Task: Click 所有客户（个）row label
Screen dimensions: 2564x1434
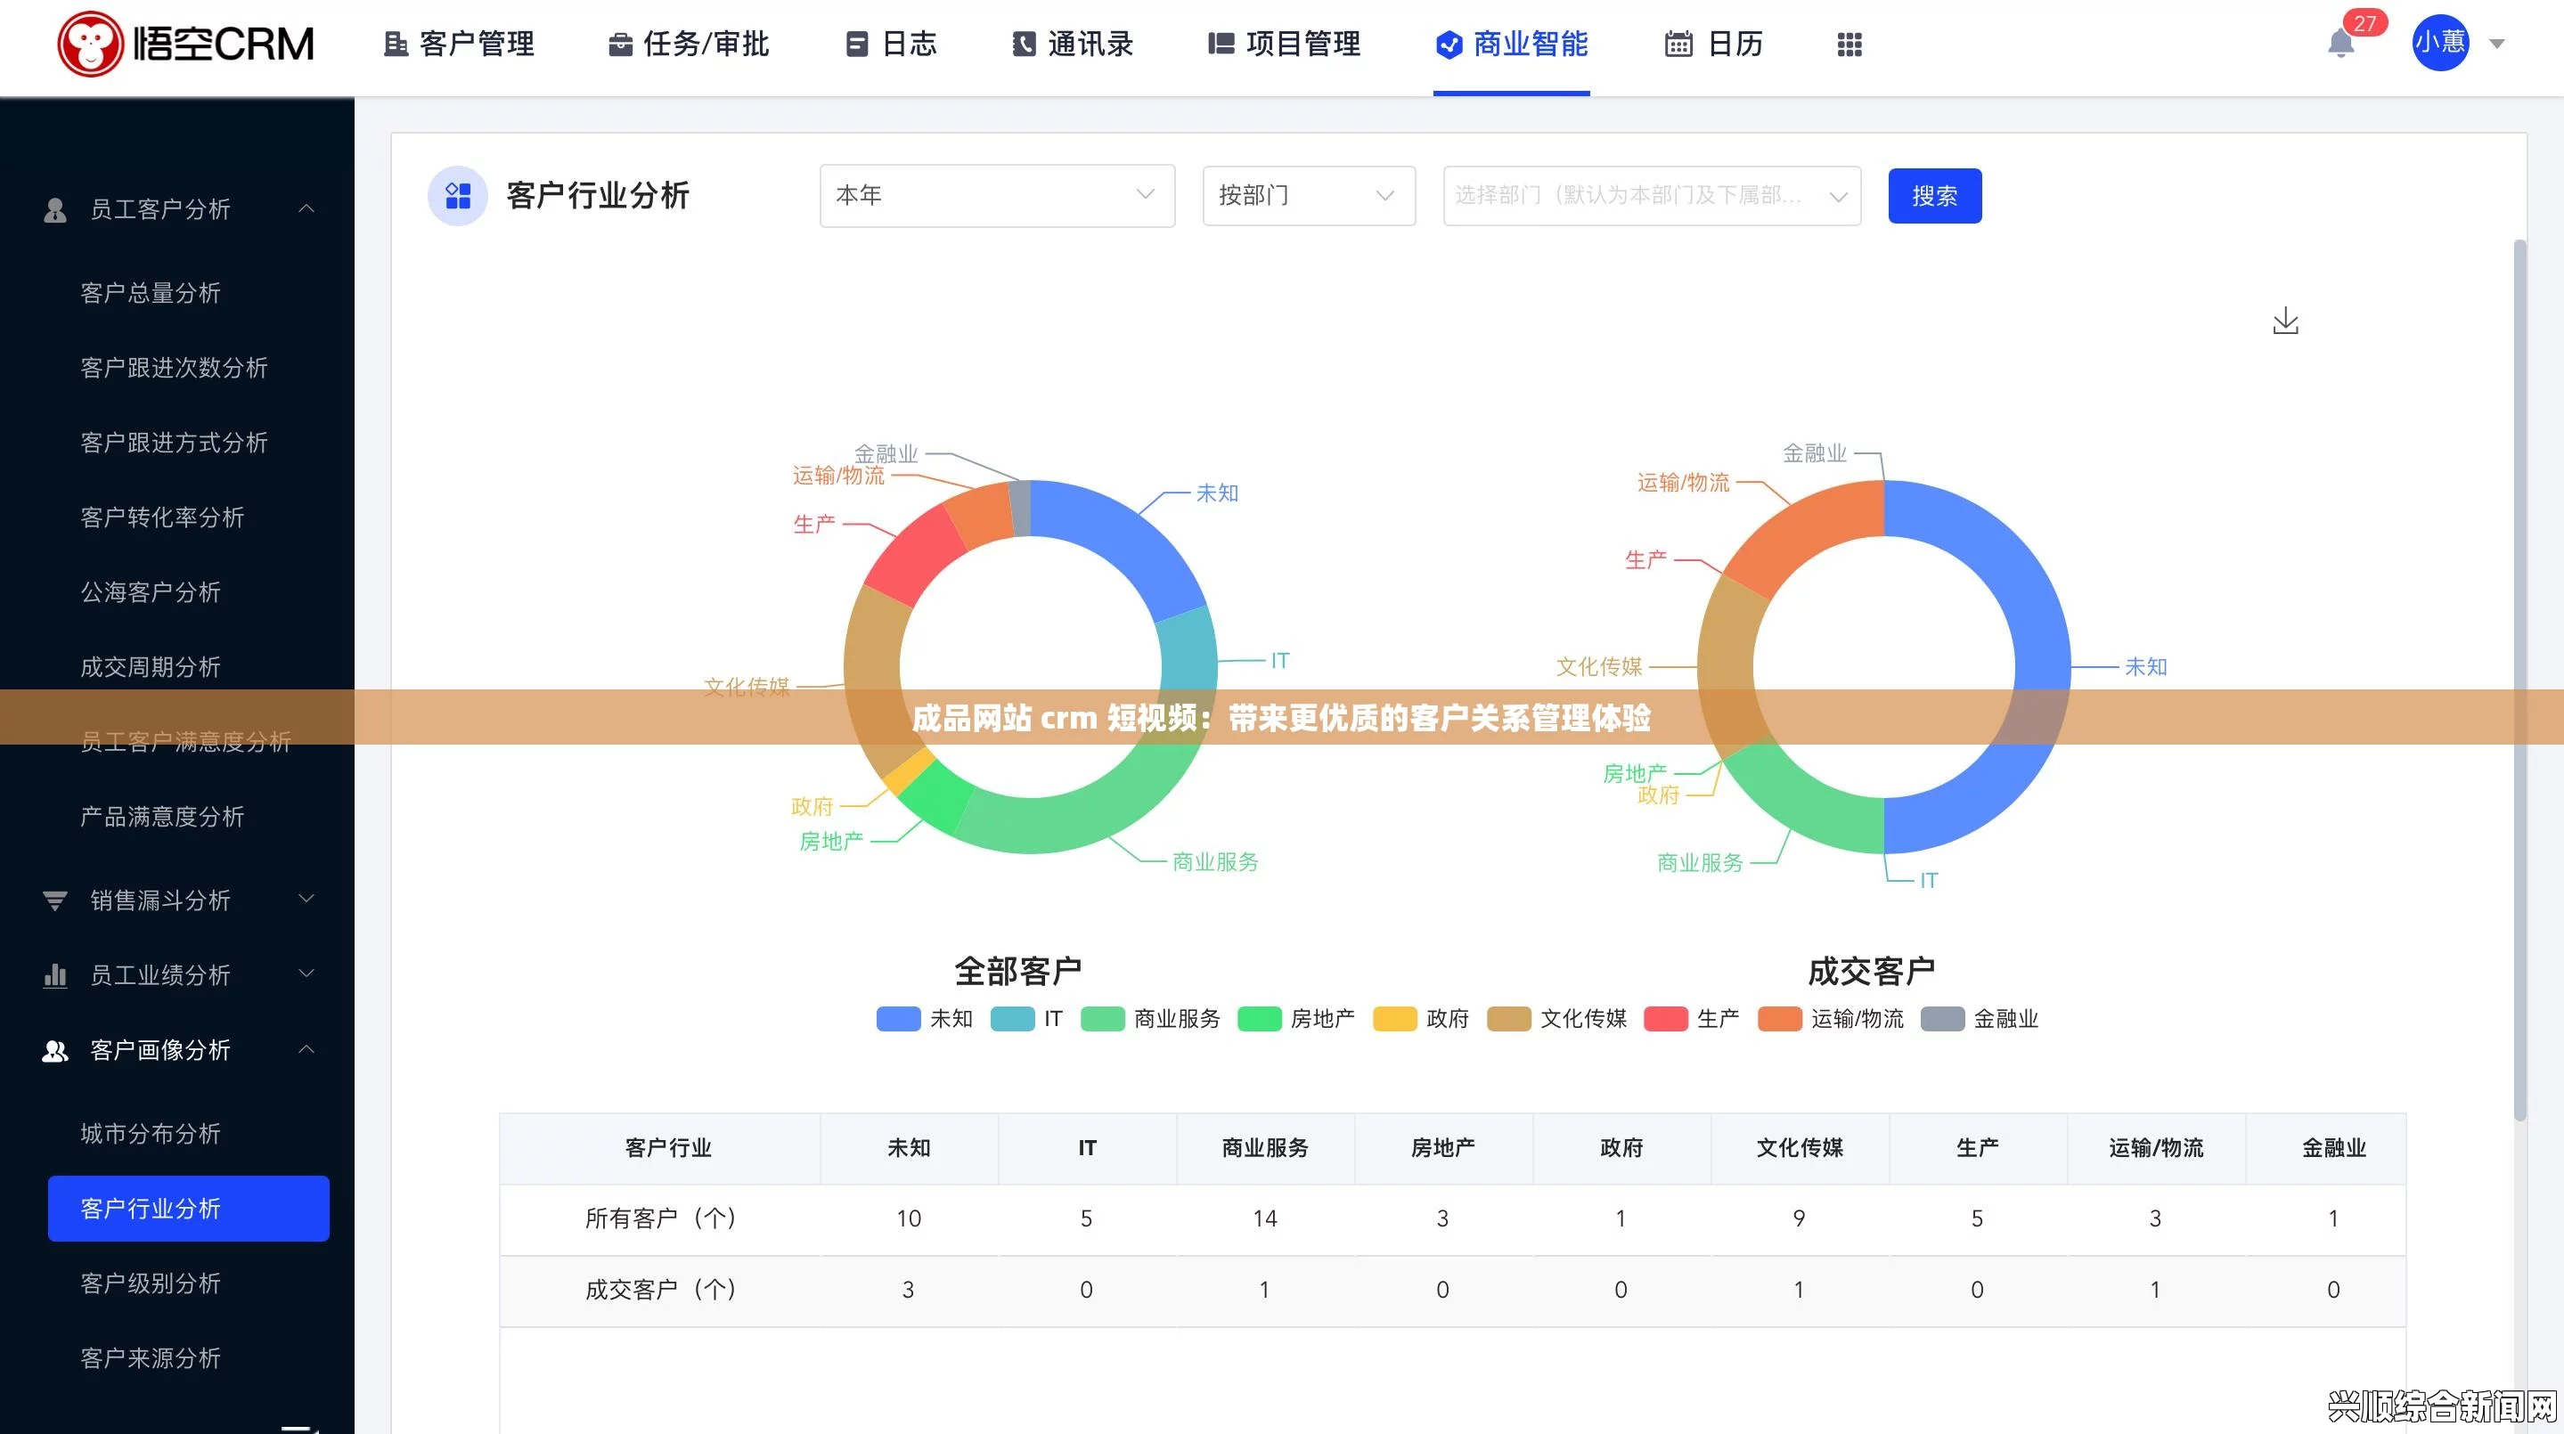Action: (x=661, y=1219)
